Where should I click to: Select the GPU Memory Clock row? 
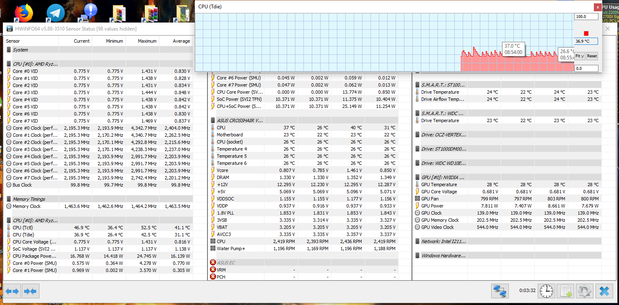(507, 220)
